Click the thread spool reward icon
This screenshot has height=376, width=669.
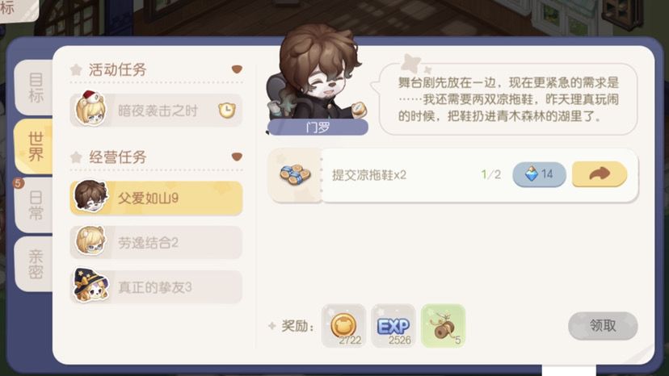coord(444,326)
